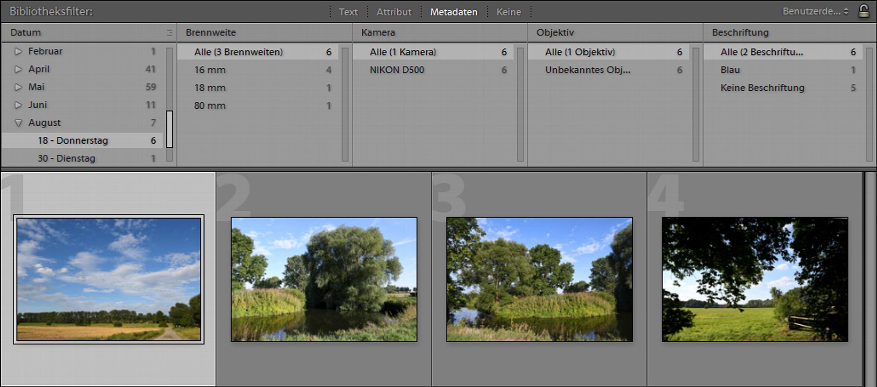The height and width of the screenshot is (387, 877).
Task: Switch to the Text filter tab
Action: tap(348, 12)
